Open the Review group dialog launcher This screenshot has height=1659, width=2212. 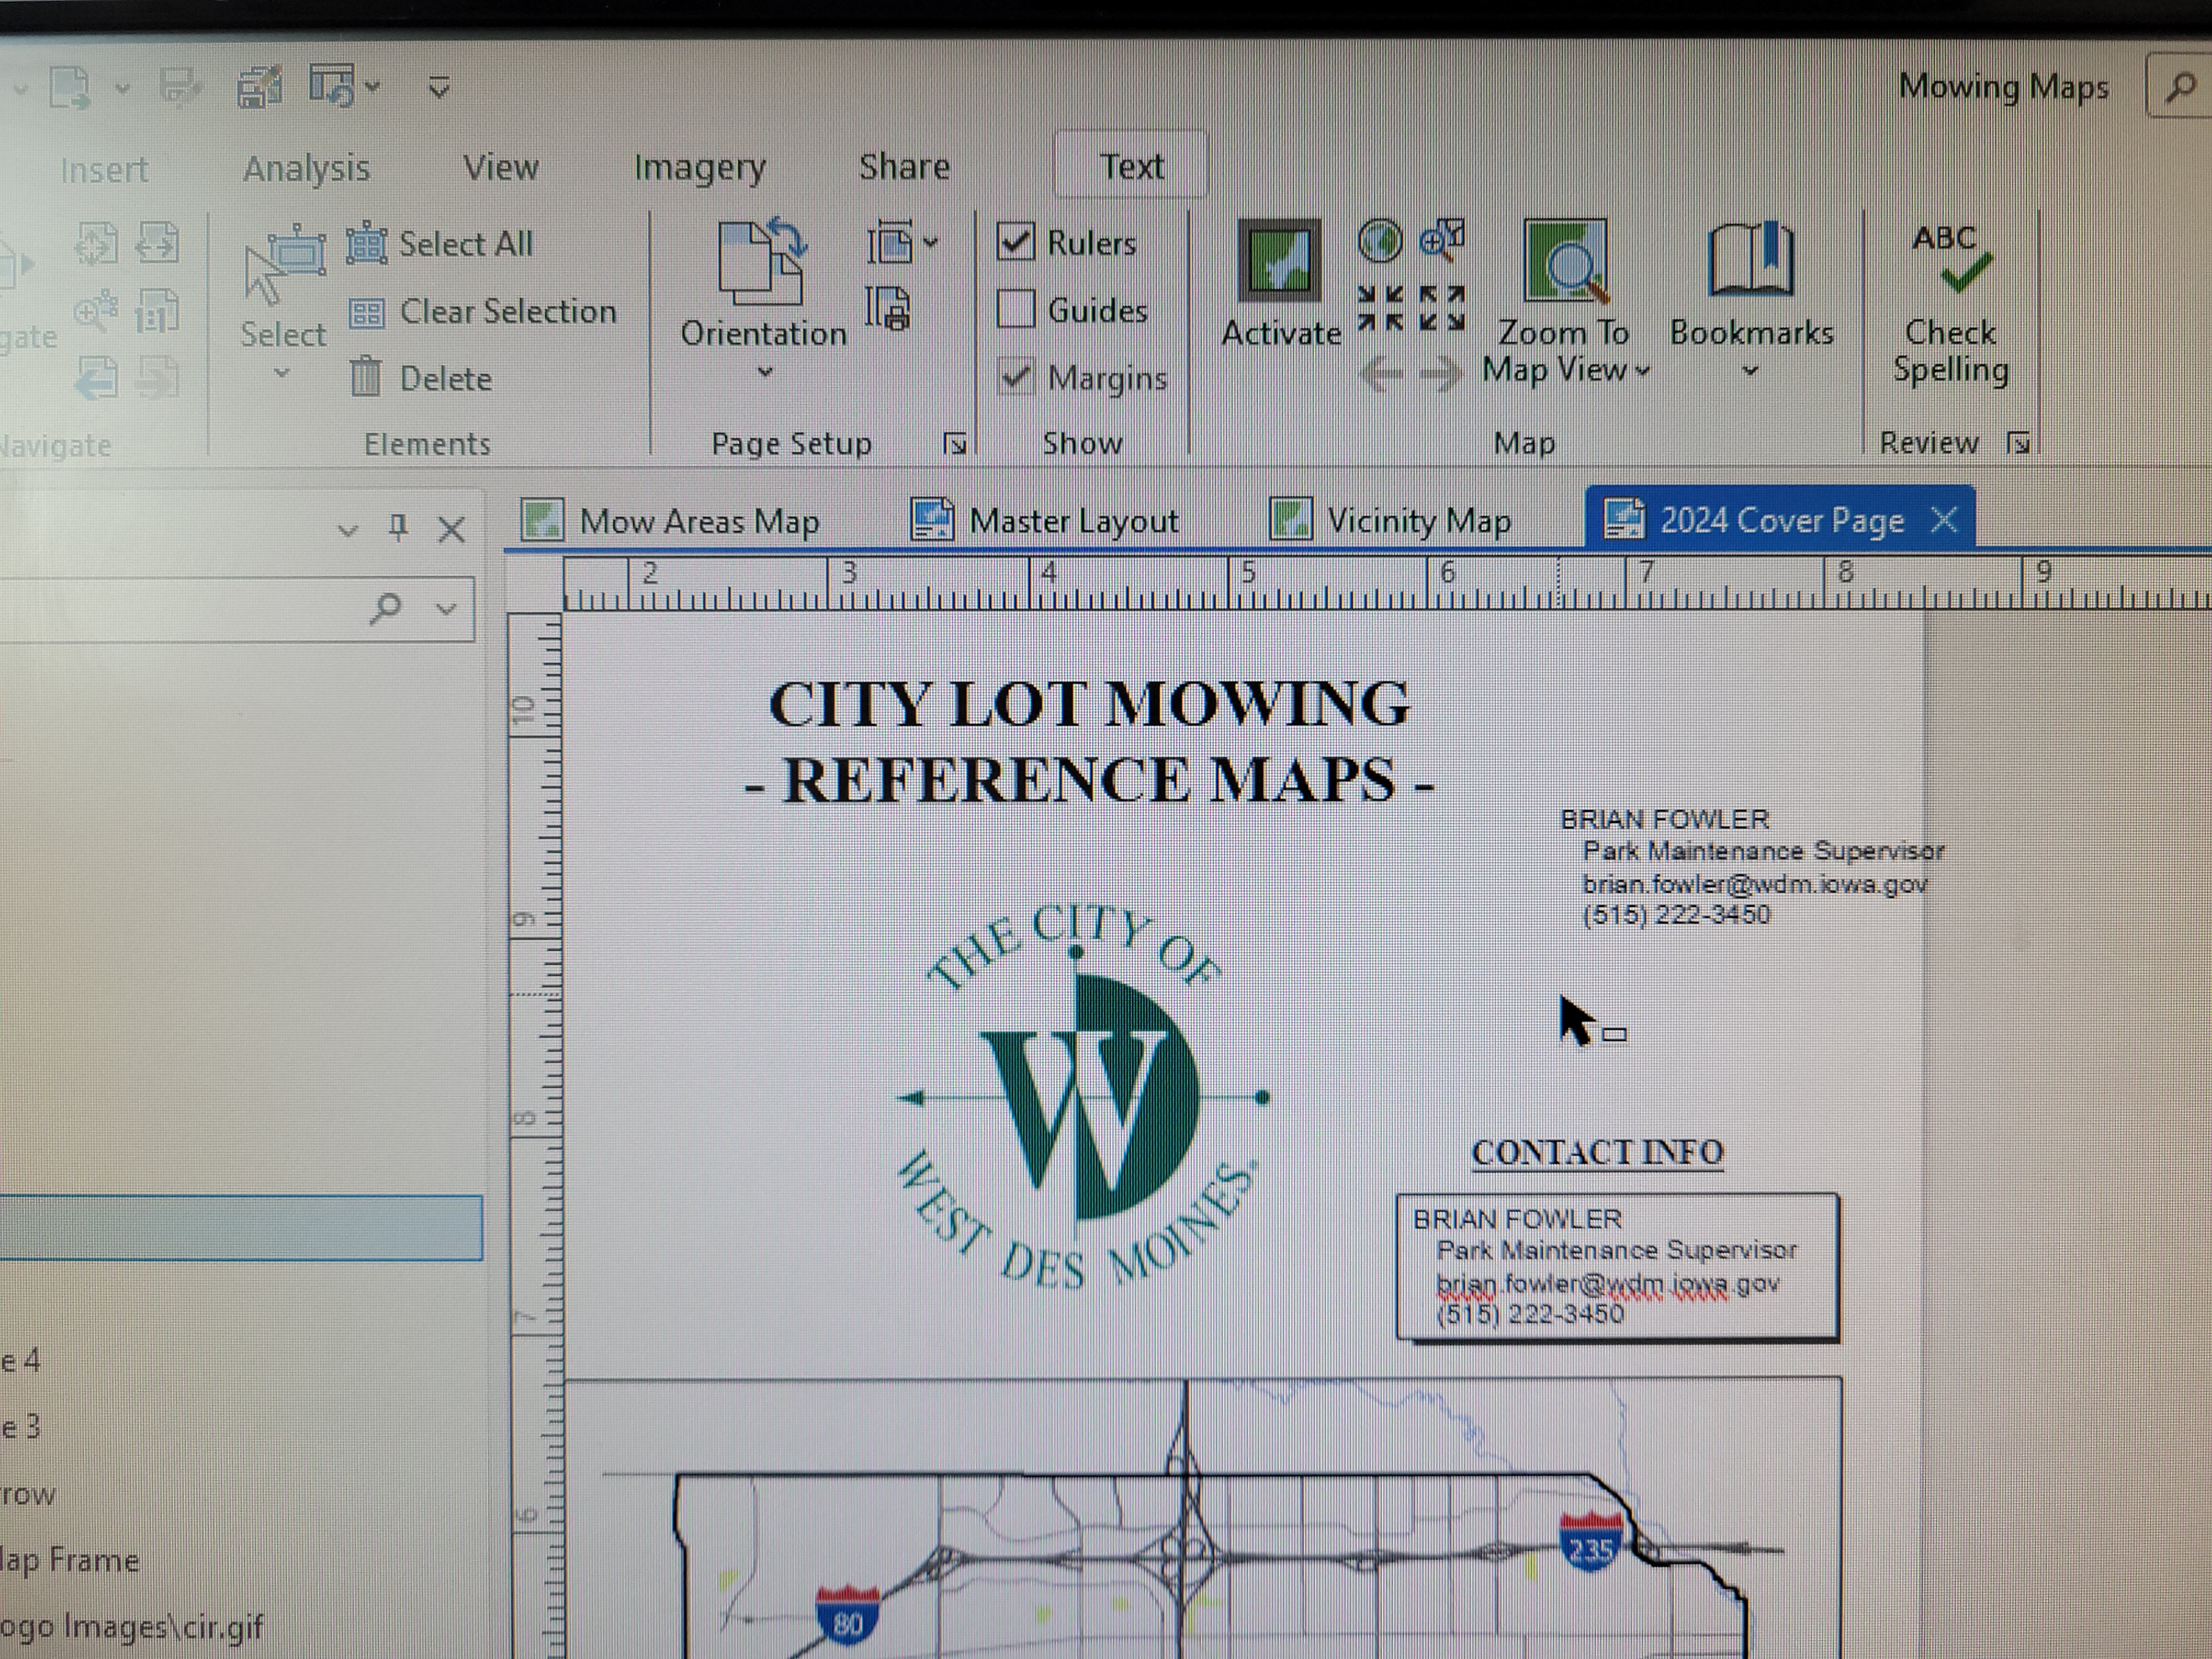tap(2019, 442)
